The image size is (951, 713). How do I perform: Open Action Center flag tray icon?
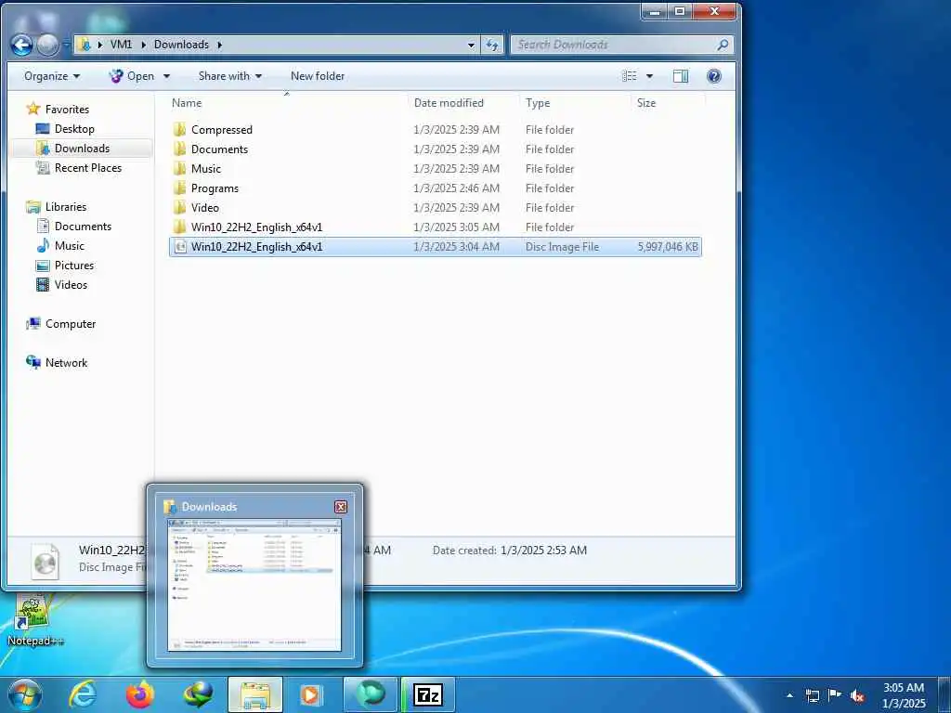pyautogui.click(x=835, y=695)
